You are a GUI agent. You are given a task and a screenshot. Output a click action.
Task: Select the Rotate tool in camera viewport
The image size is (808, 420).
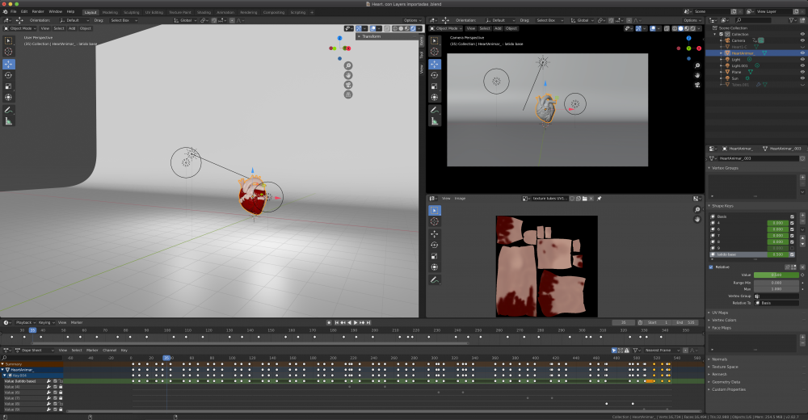(x=435, y=75)
